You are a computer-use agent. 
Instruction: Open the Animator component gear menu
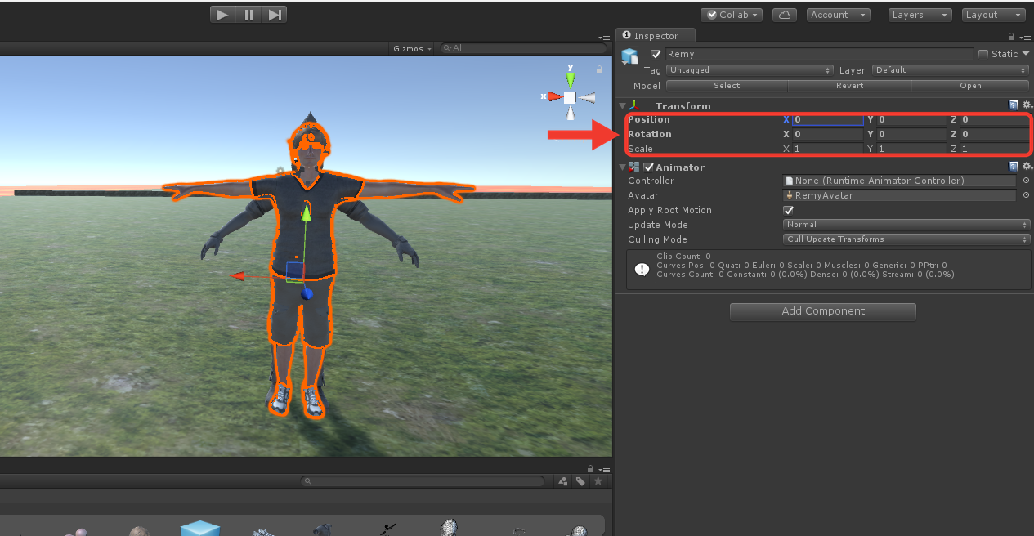click(1027, 167)
